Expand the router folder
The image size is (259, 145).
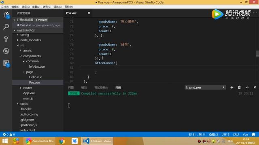pos(21,88)
